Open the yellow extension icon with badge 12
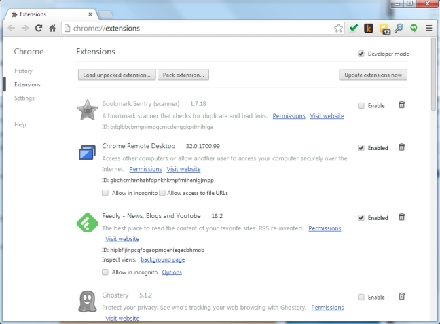 tap(384, 29)
